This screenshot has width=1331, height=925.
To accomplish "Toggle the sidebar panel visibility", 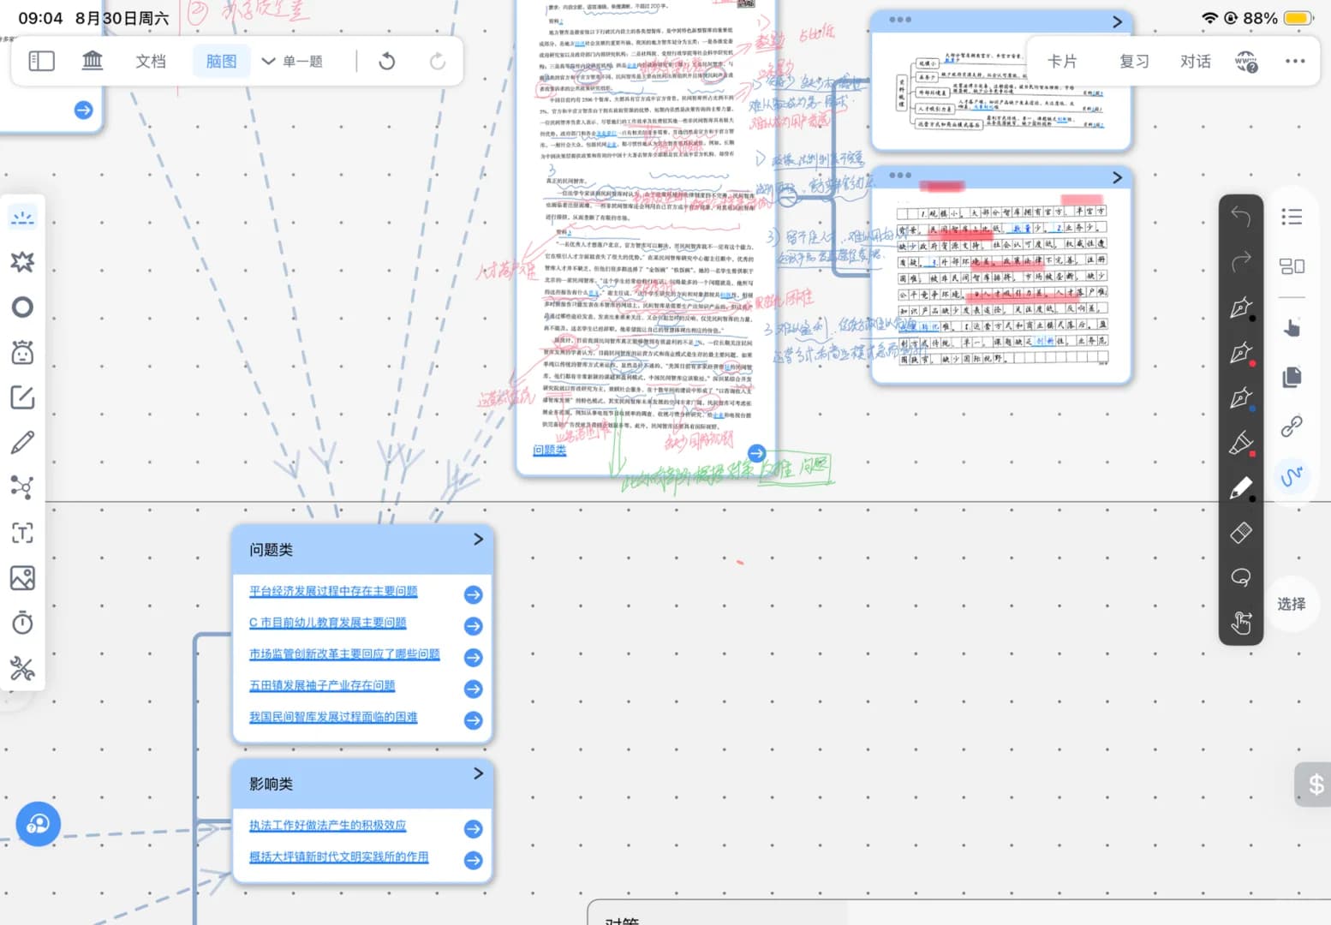I will pyautogui.click(x=41, y=61).
